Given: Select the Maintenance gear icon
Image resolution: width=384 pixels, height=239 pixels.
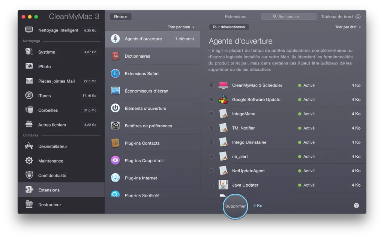Looking at the screenshot, I should [x=29, y=160].
